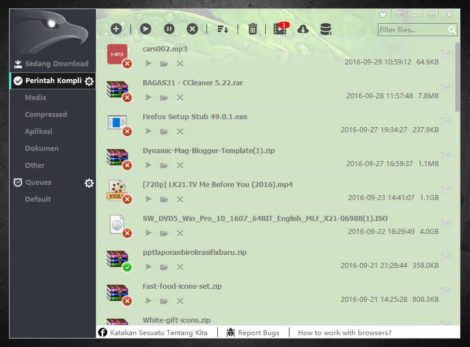
Task: Open the sort order toolbar icon
Action: point(222,29)
